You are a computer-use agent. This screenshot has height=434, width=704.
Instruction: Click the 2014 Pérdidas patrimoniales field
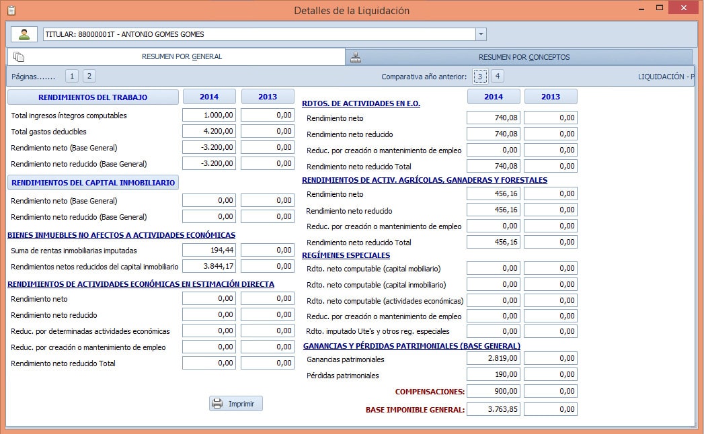pos(494,375)
